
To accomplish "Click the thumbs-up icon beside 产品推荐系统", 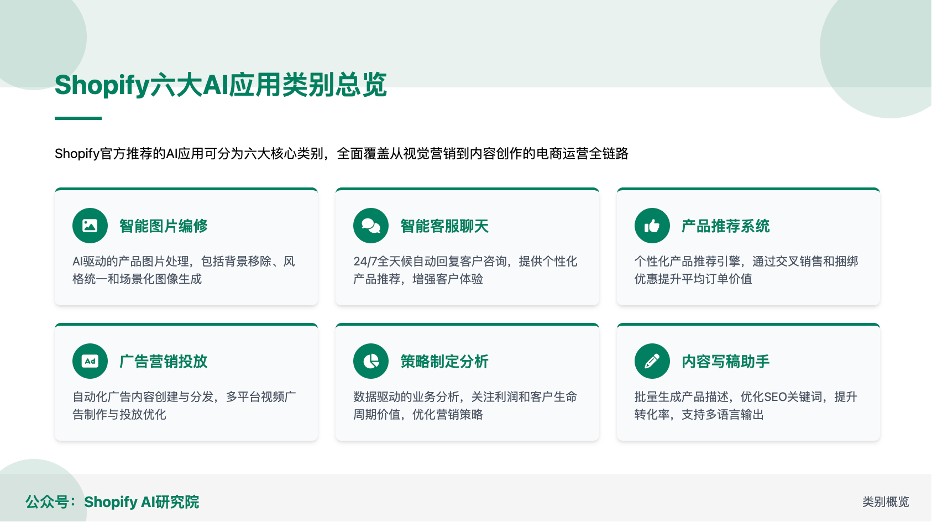I will [652, 226].
